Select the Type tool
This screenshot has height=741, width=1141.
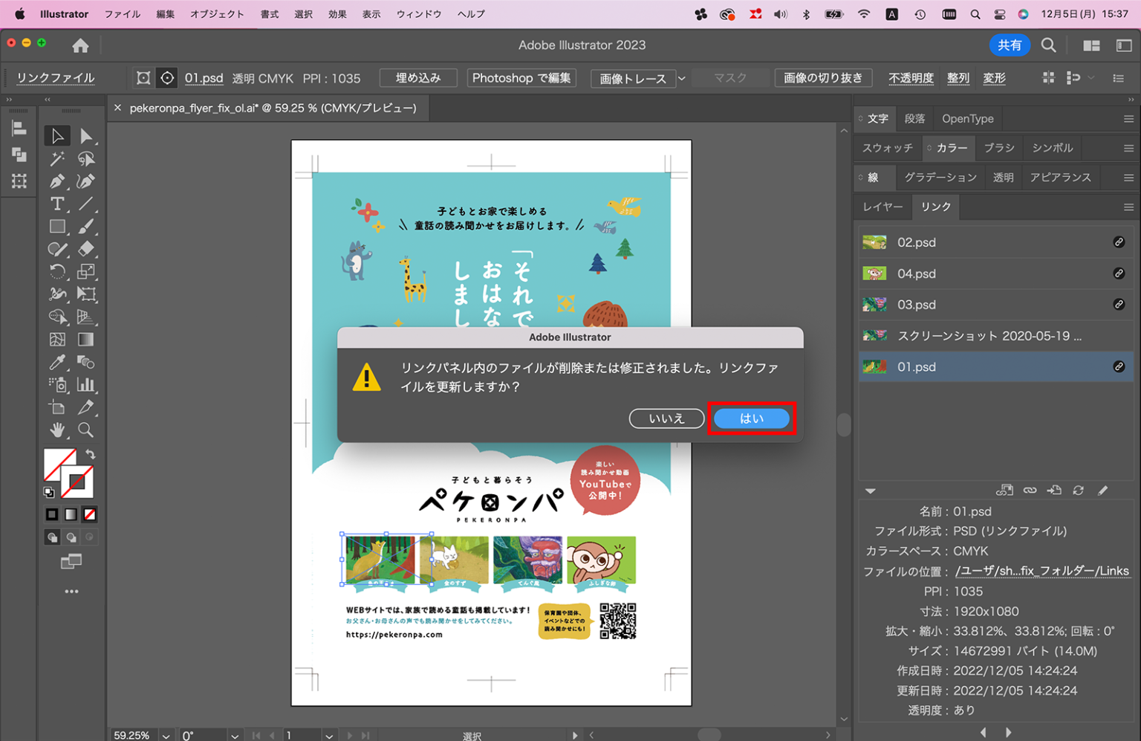click(x=57, y=204)
